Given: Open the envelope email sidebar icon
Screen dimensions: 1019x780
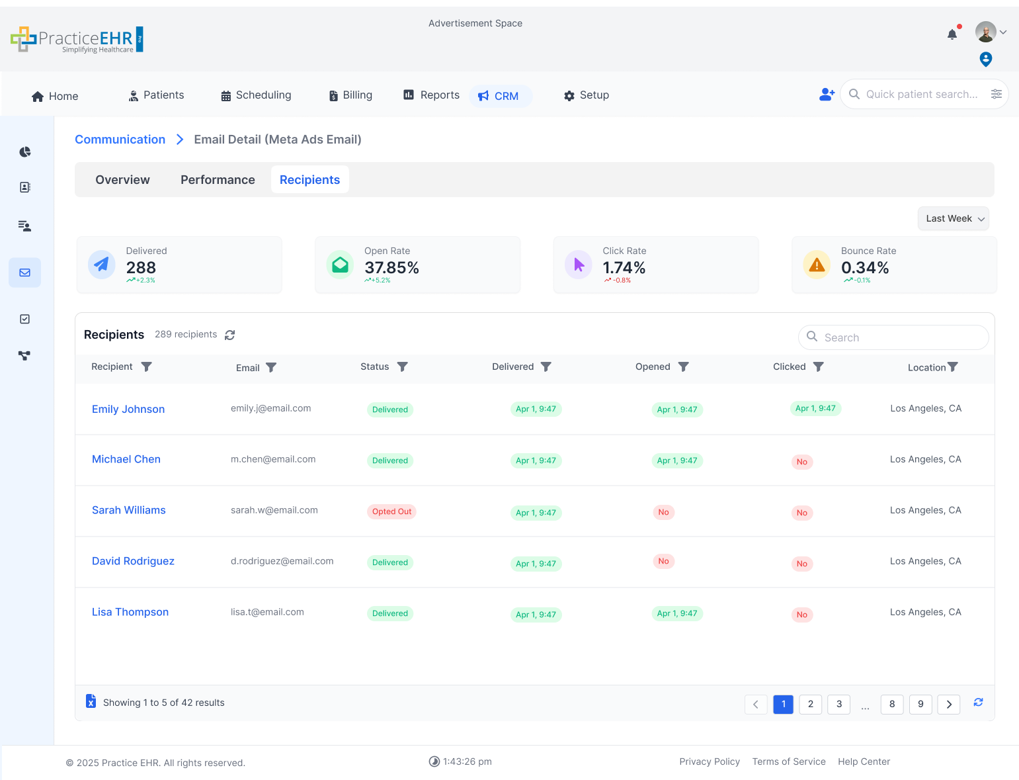Looking at the screenshot, I should click(x=25, y=273).
